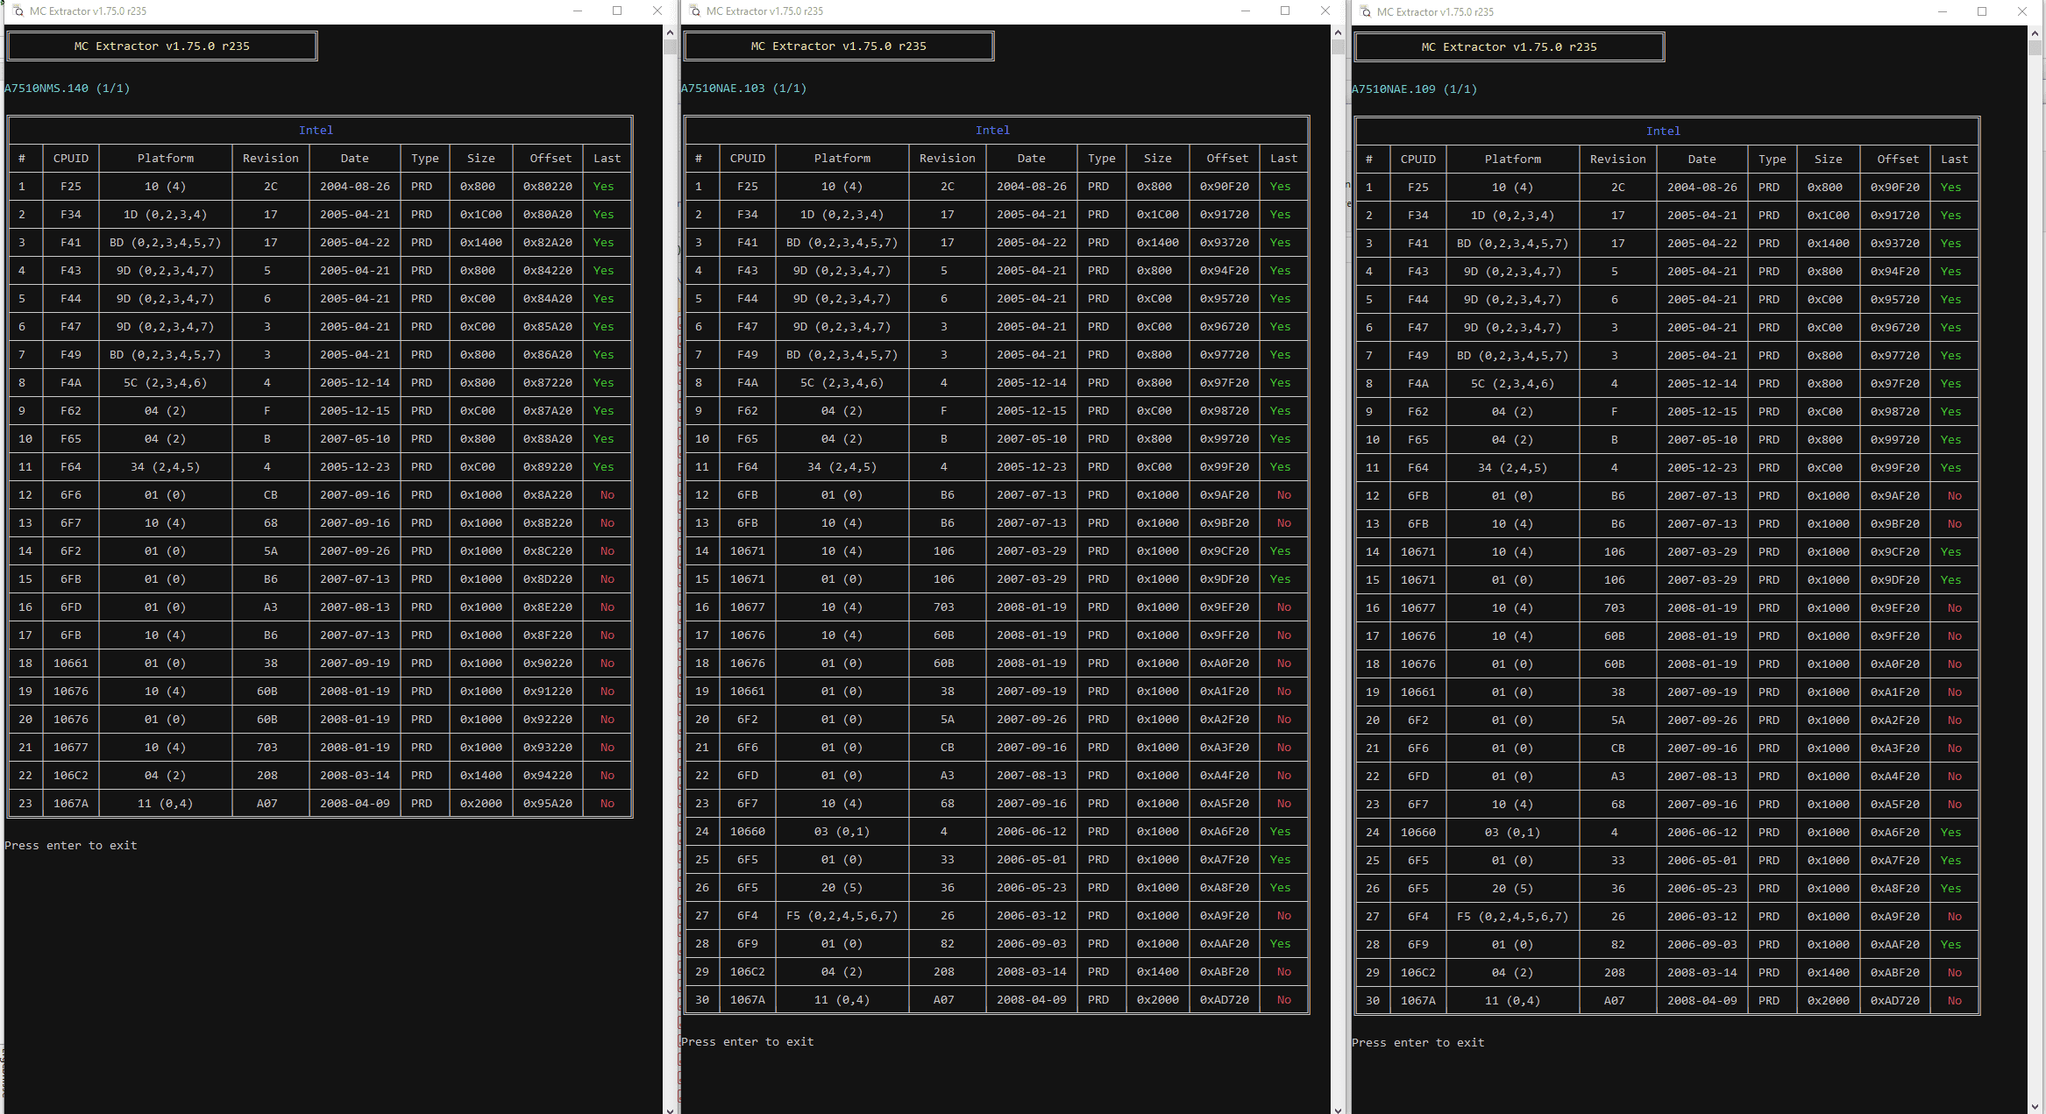
Task: Click the file name A7510NMS.140 (1/1)
Action: [x=67, y=89]
